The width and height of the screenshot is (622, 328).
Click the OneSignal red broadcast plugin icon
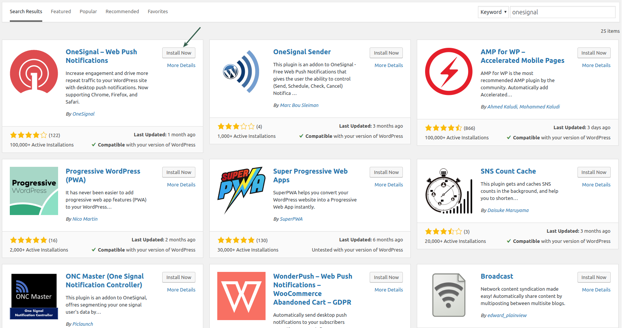coord(34,72)
